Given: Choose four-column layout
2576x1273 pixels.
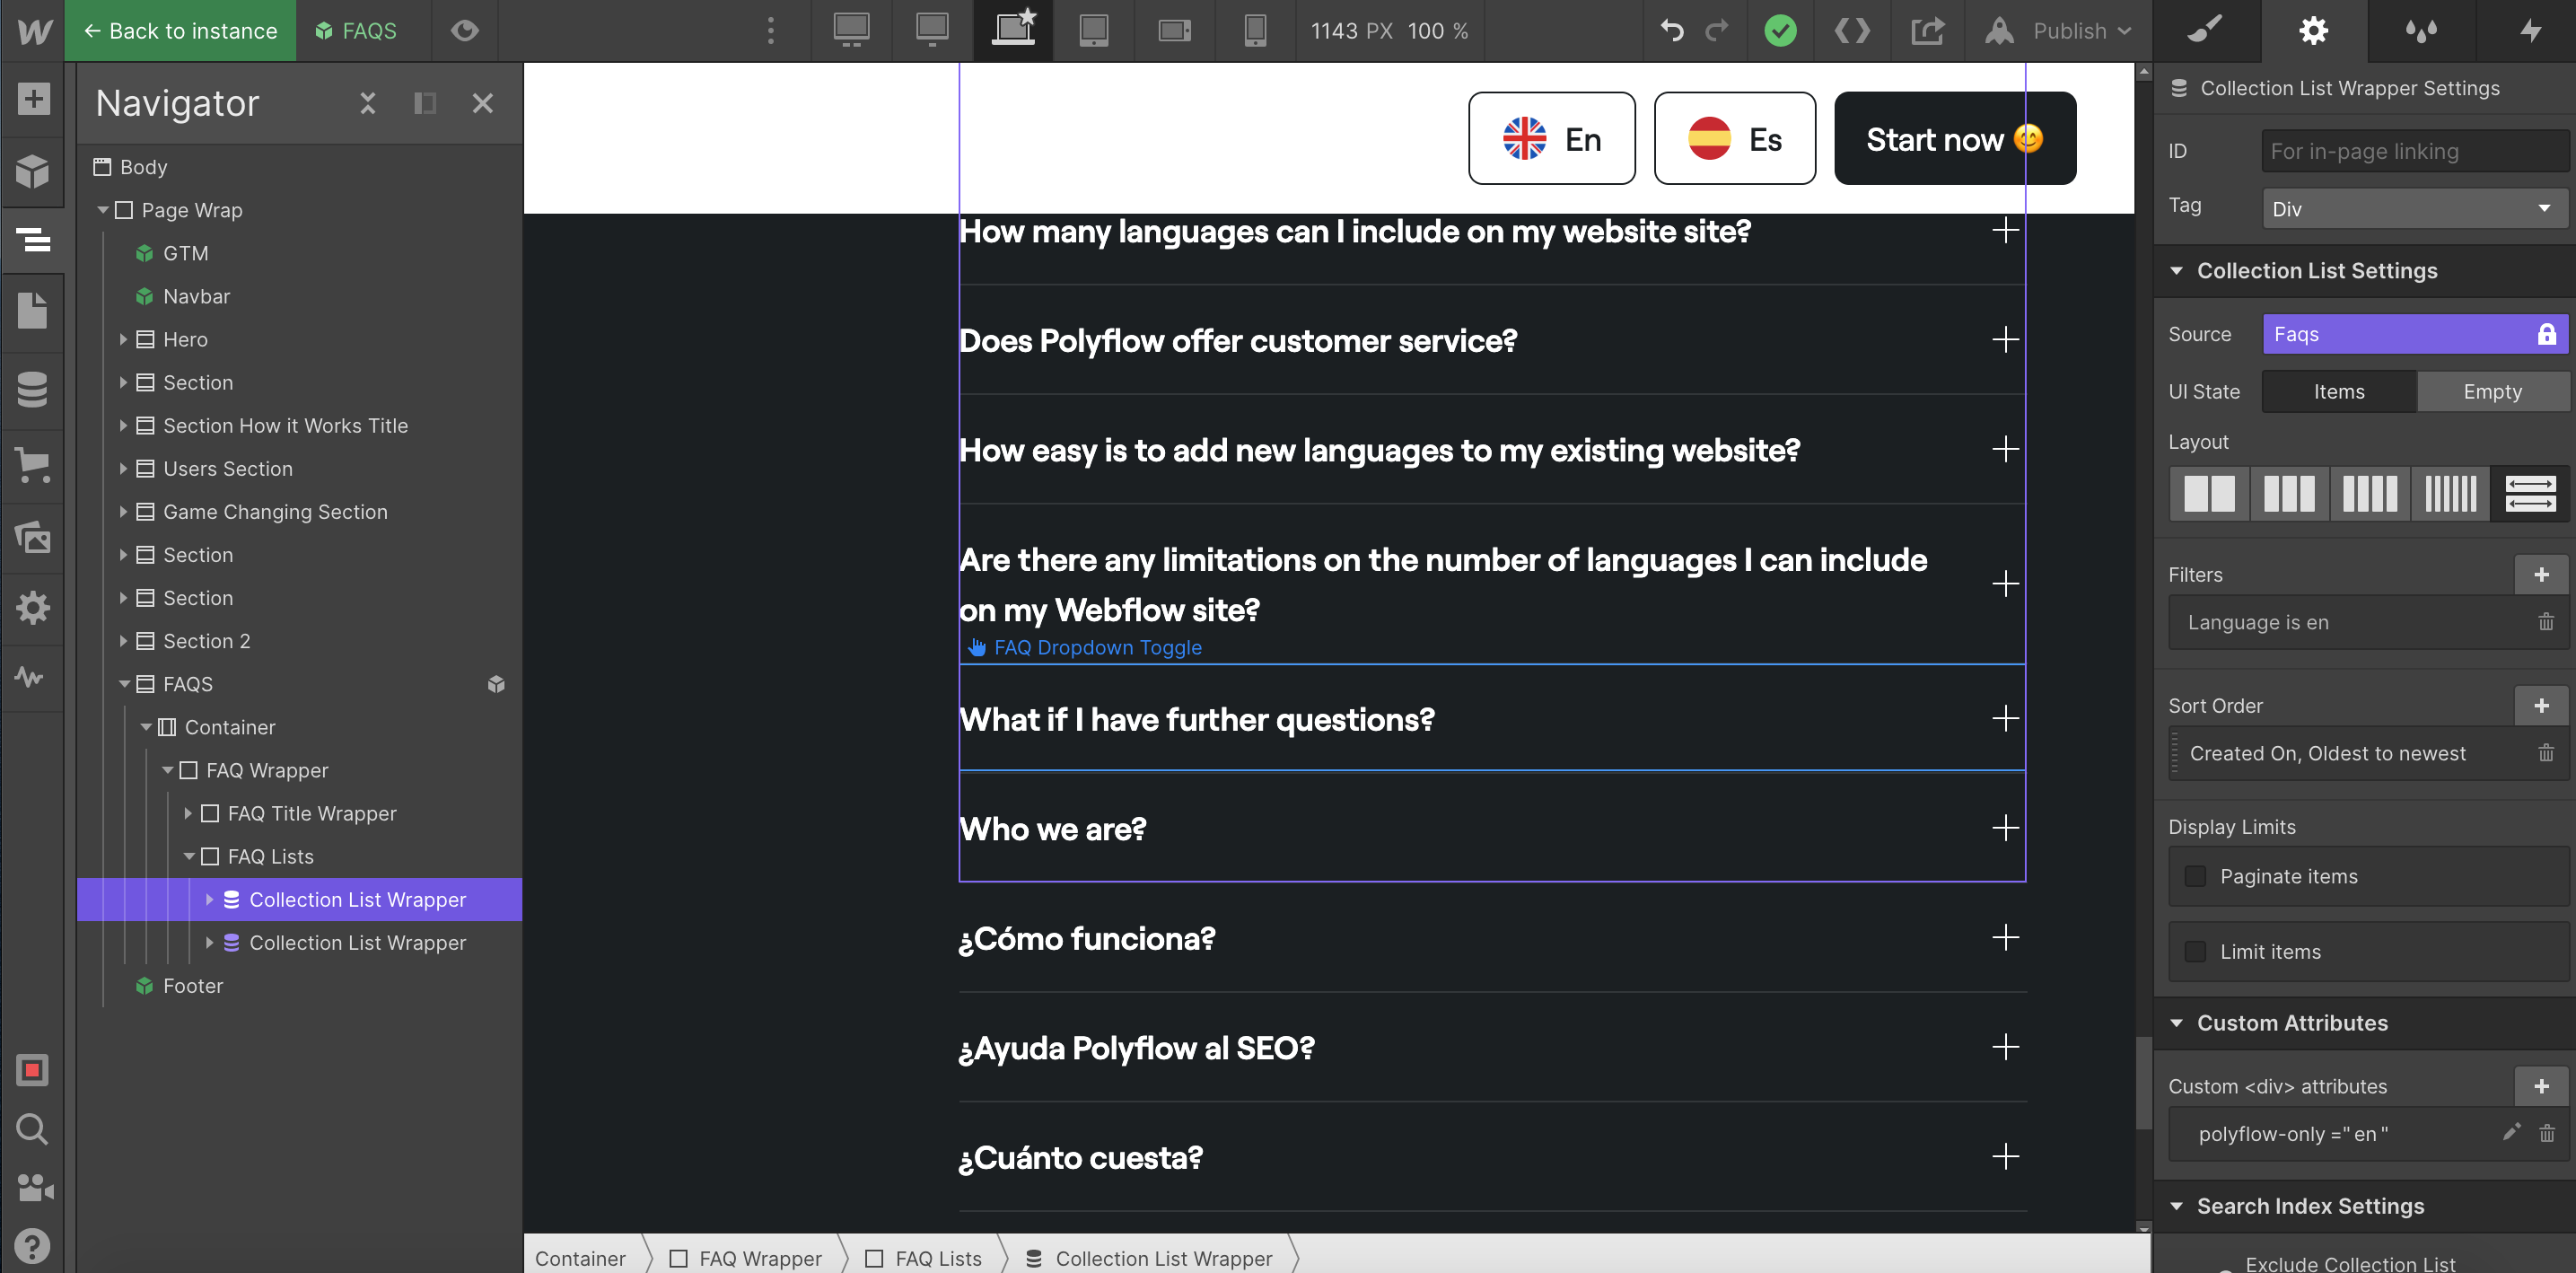Looking at the screenshot, I should tap(2370, 493).
